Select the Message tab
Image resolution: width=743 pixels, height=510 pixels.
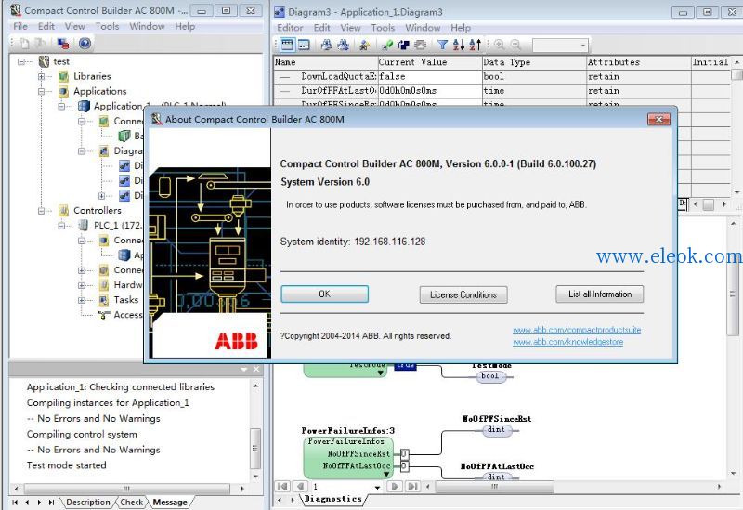tap(170, 503)
